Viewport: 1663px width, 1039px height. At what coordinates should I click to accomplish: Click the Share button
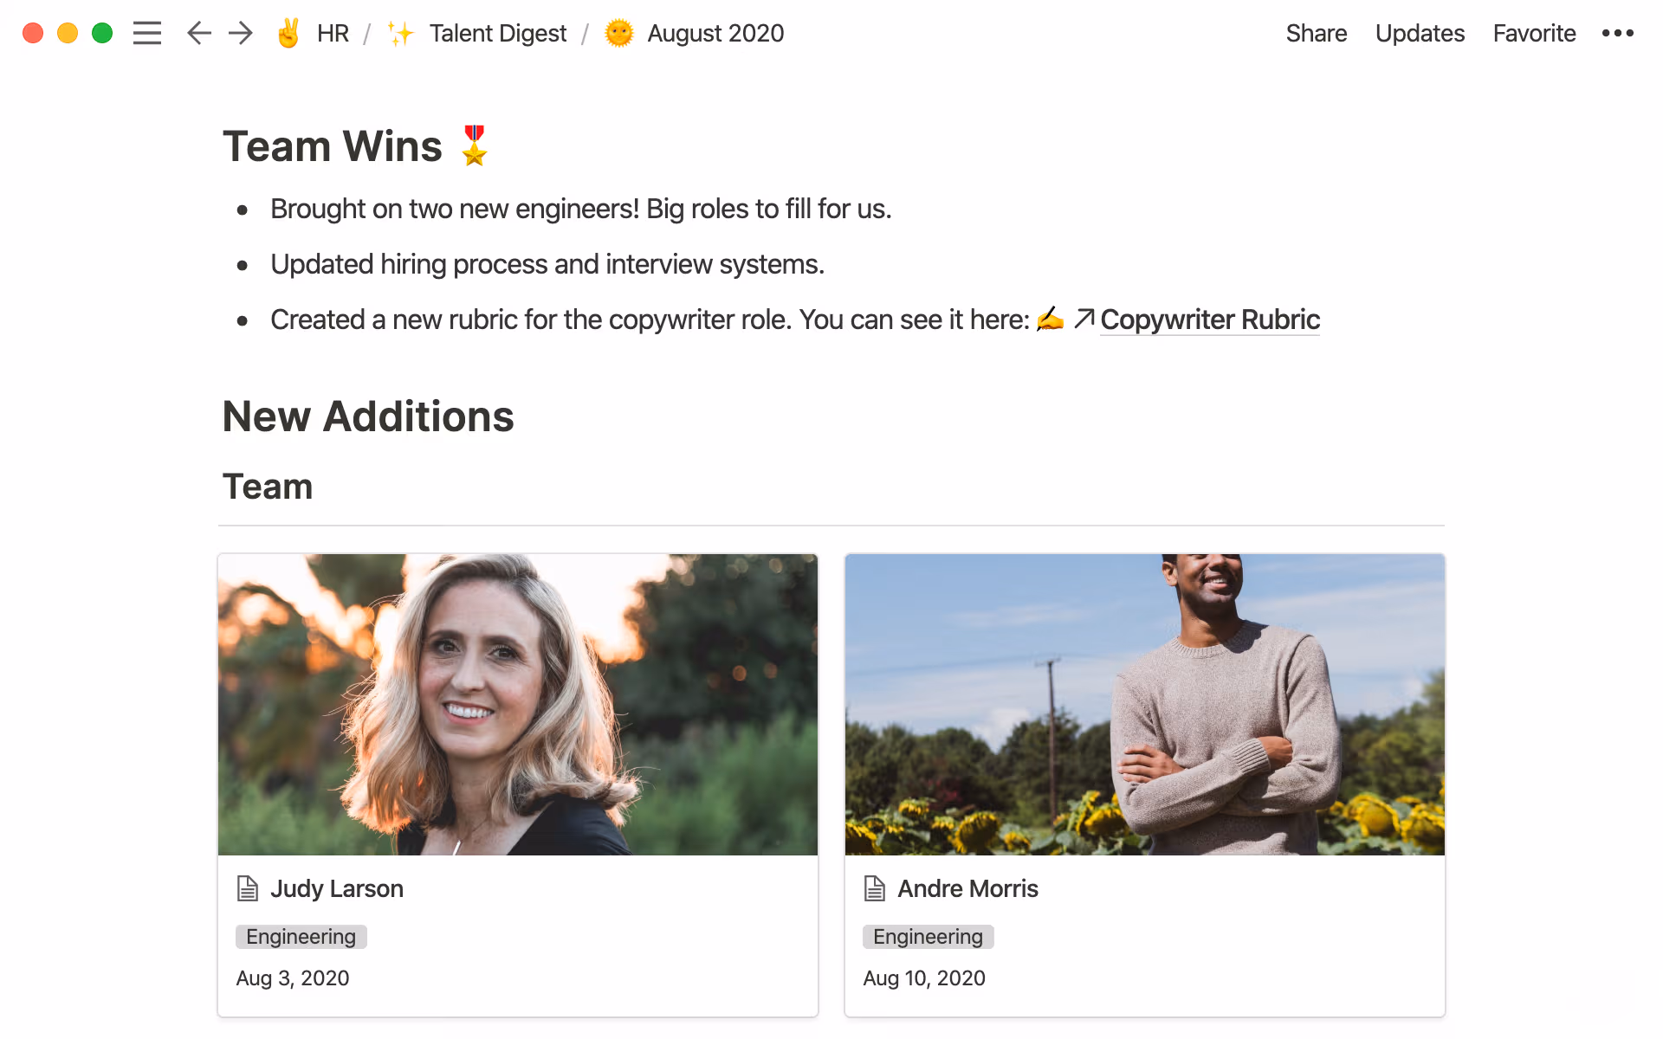(1316, 33)
